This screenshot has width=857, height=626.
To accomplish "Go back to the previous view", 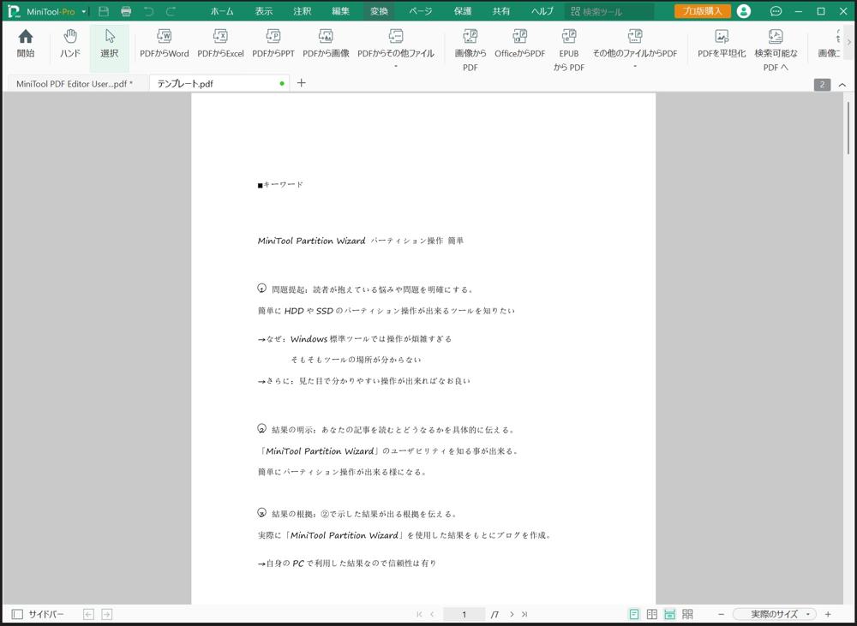I will [x=88, y=615].
